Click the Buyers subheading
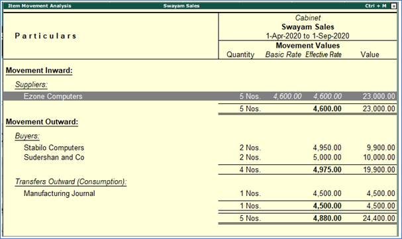 click(x=27, y=136)
